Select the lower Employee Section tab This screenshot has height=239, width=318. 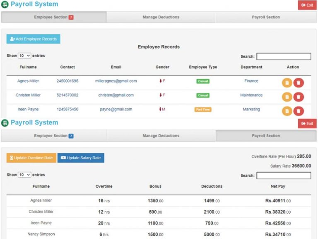[54, 136]
